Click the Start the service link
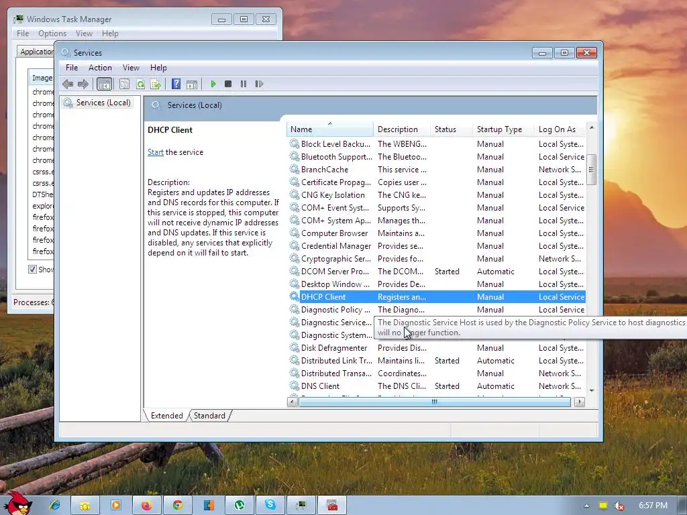The height and width of the screenshot is (515, 687). point(156,152)
